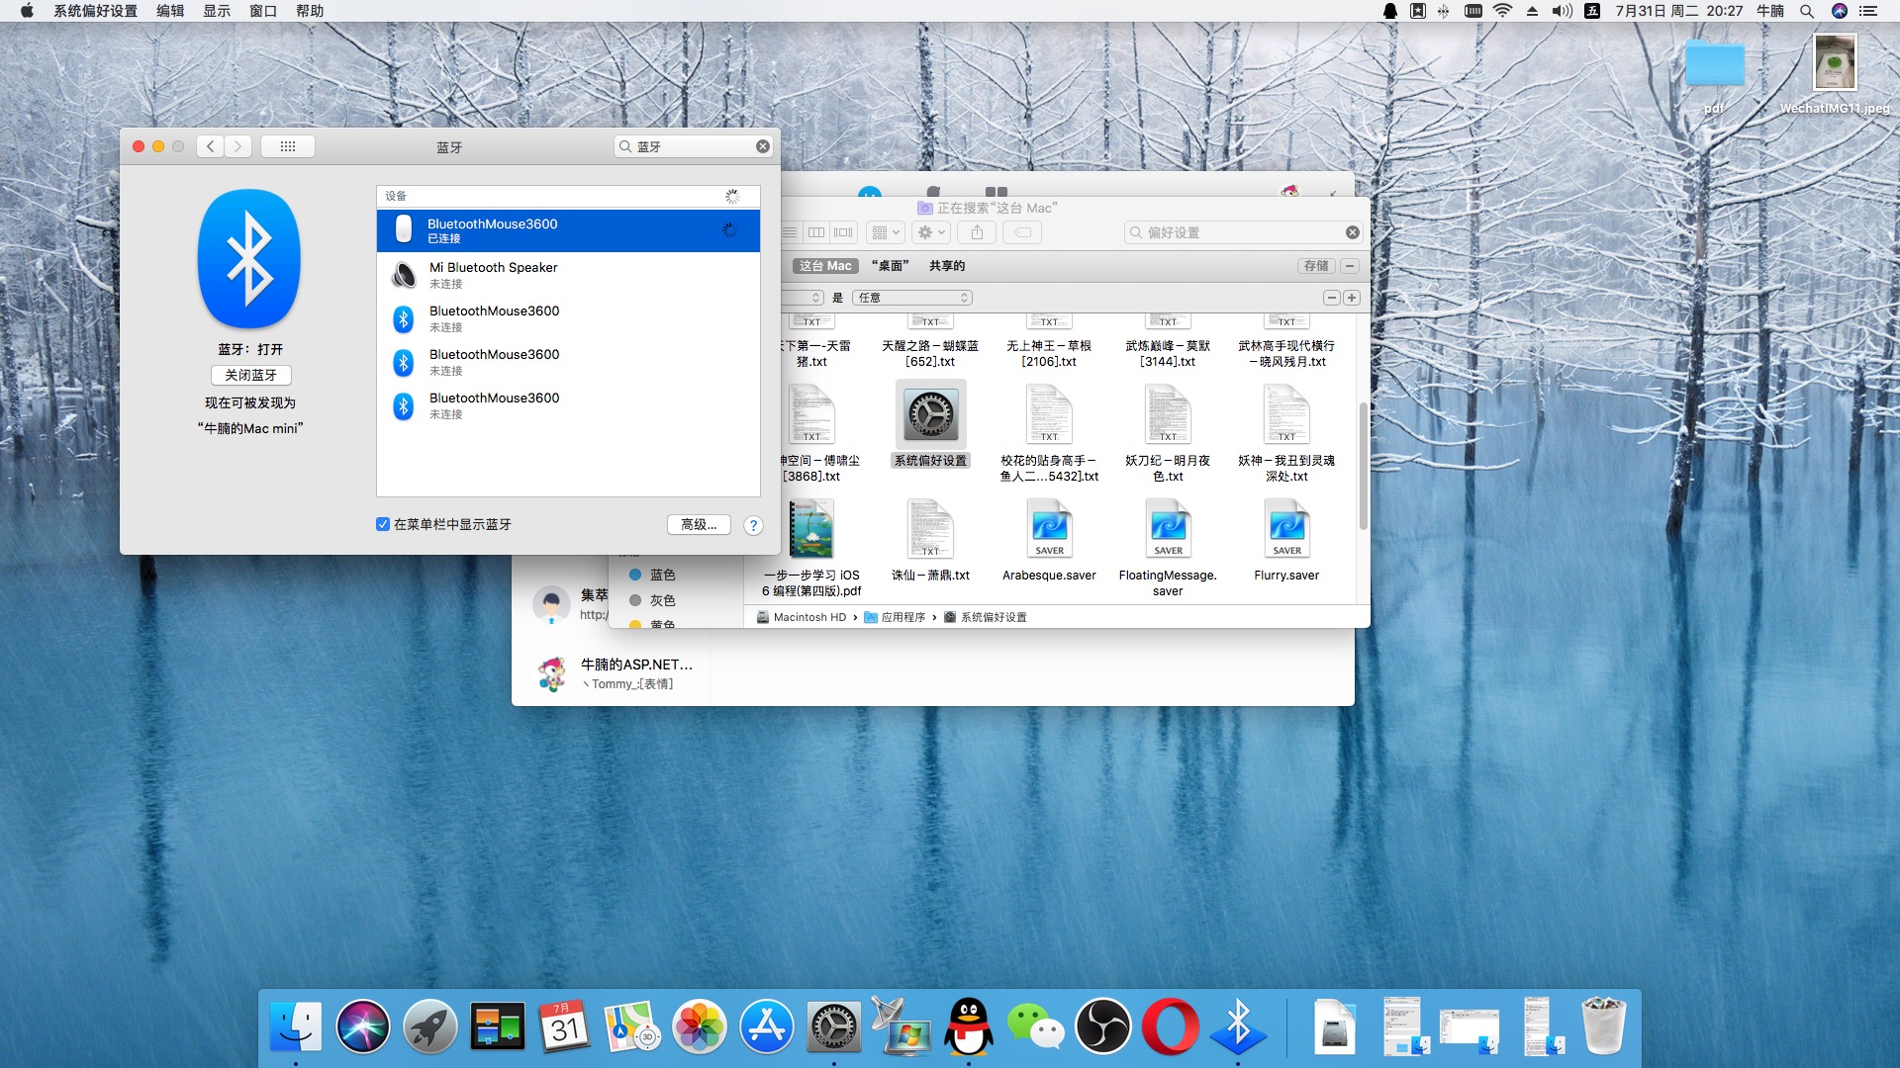1900x1068 pixels.
Task: Expand the Finder arrange-by dropdown
Action: point(885,232)
